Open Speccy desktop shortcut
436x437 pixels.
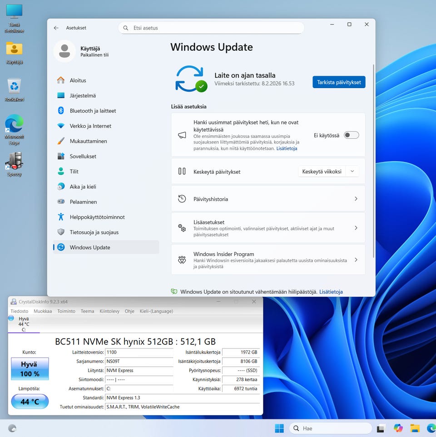coord(14,162)
